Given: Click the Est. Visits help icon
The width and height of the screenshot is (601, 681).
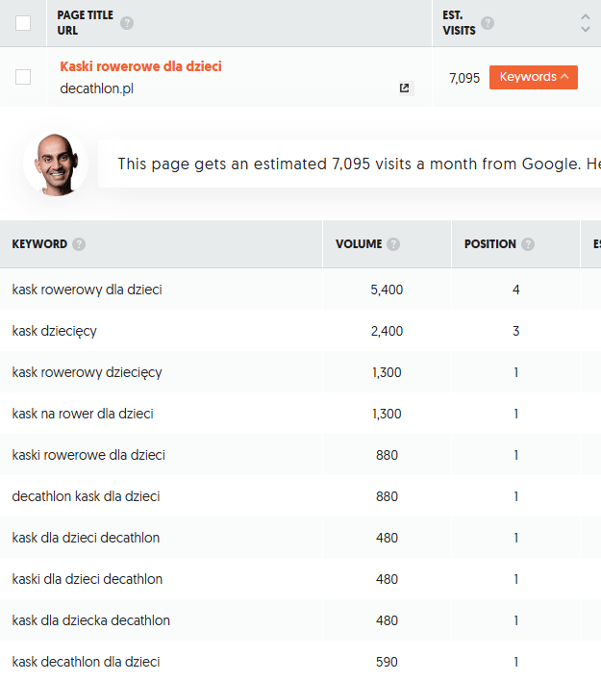Looking at the screenshot, I should [488, 23].
